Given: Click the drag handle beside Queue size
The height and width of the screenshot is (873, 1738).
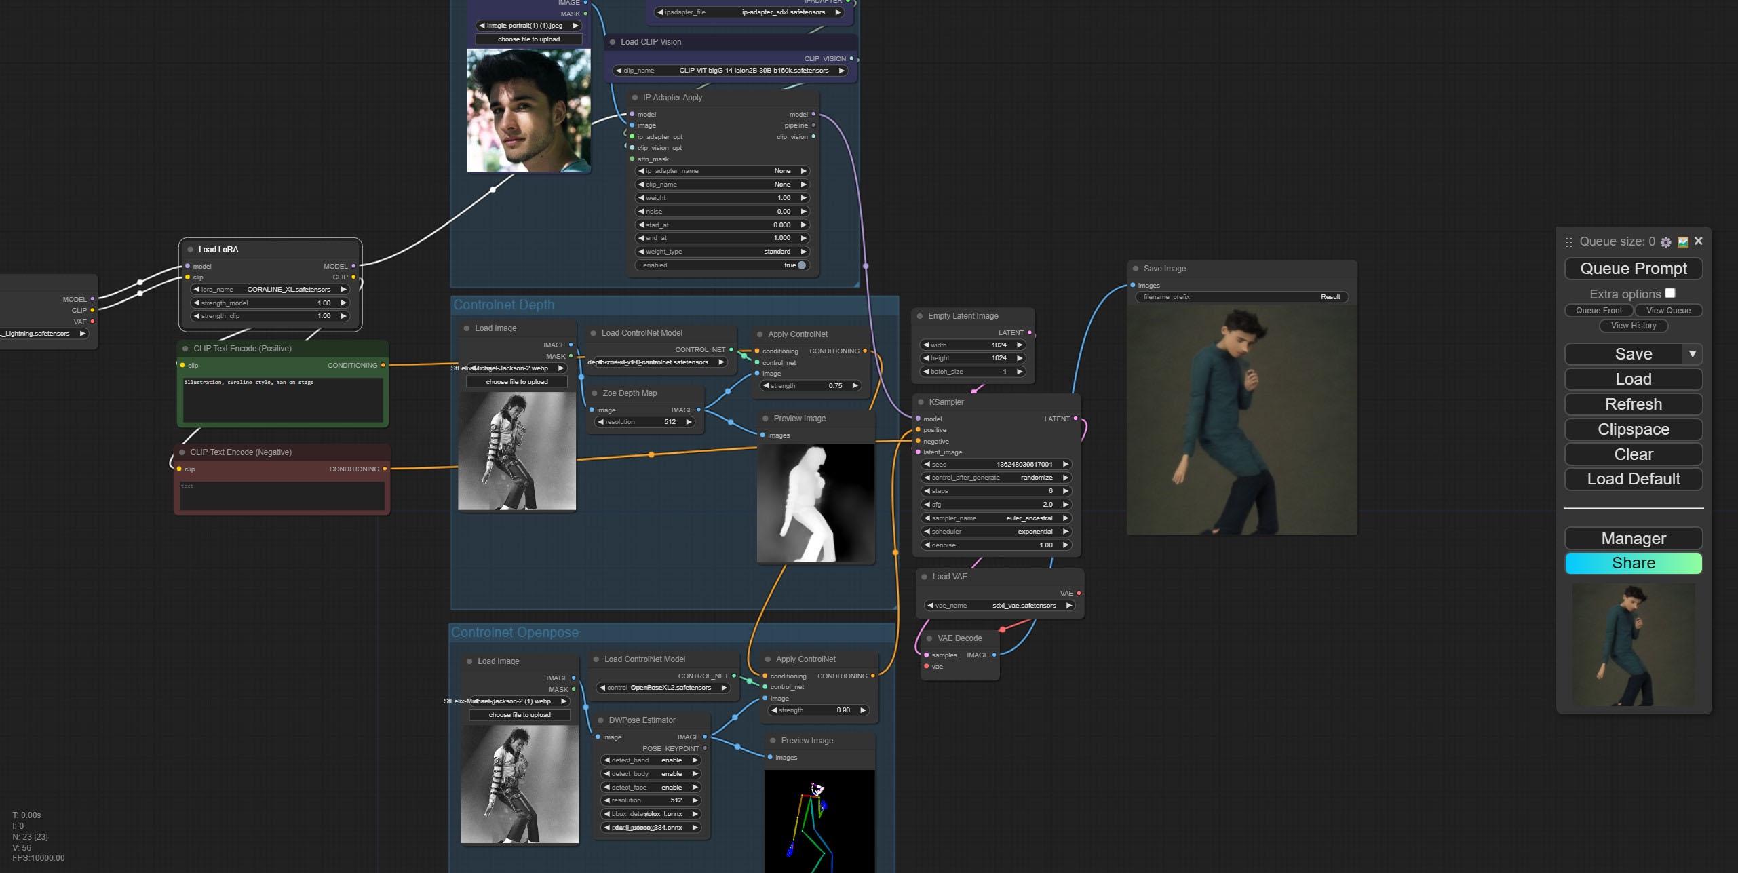Looking at the screenshot, I should 1568,242.
